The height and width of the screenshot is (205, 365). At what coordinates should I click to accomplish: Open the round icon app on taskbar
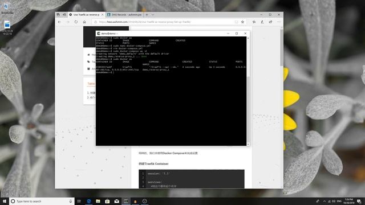[x=144, y=201]
